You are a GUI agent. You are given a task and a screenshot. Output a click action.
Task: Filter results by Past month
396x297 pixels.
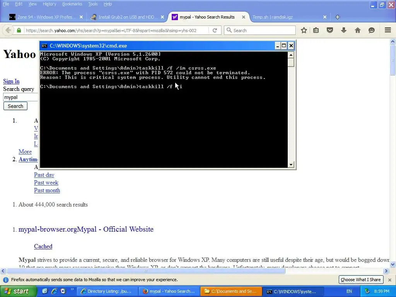pyautogui.click(x=47, y=190)
